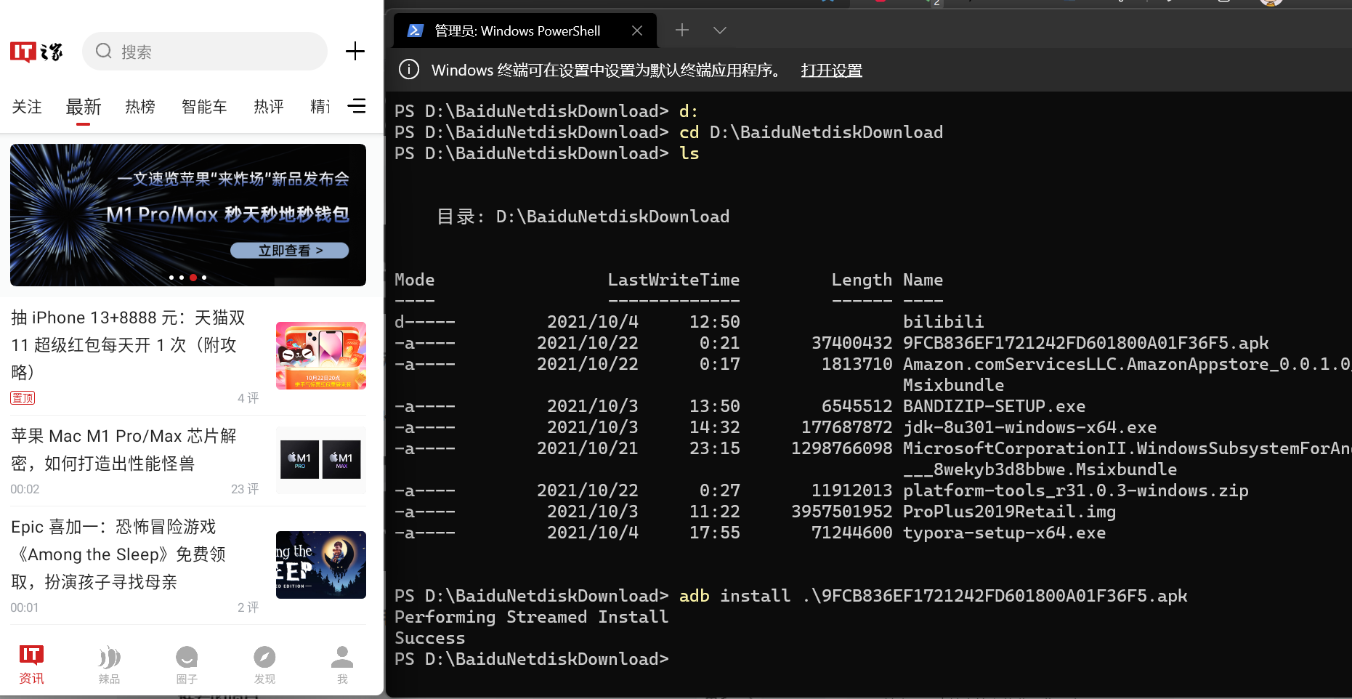
Task: Select the 圈子 bottom navigation icon
Action: tap(187, 664)
